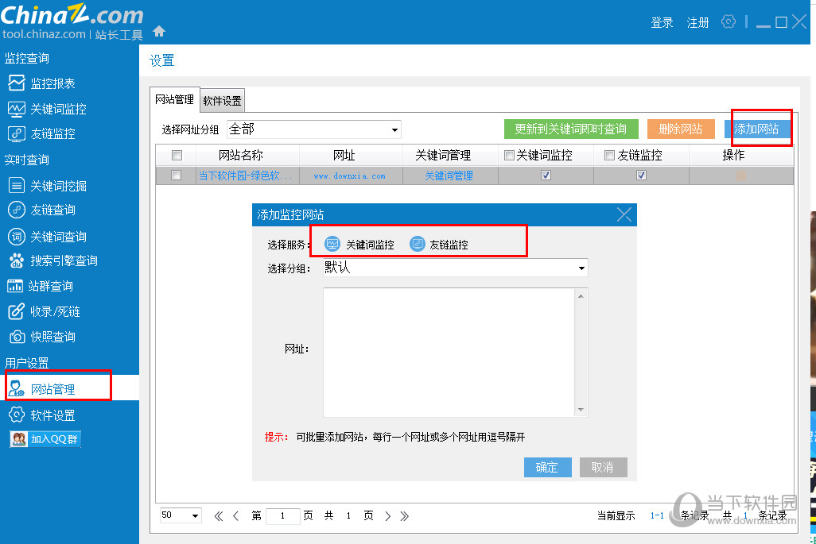The height and width of the screenshot is (544, 816).
Task: Open 关键词查询 in the sidebar
Action: [48, 237]
